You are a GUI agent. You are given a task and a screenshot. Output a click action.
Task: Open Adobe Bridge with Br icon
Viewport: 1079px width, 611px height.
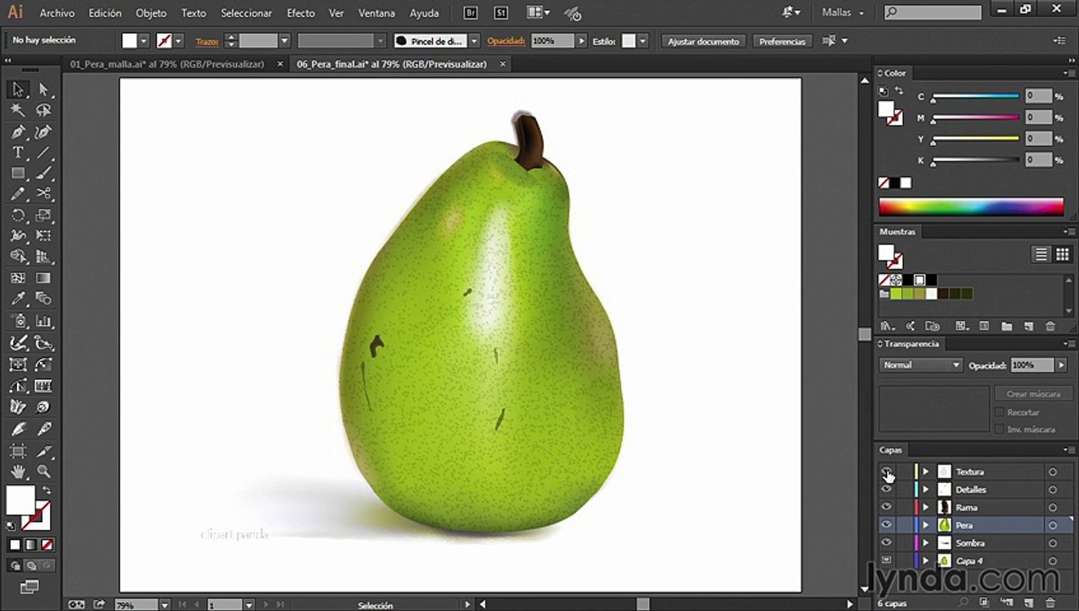[x=471, y=13]
